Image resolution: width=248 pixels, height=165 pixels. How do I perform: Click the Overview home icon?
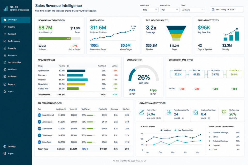click(x=5, y=20)
